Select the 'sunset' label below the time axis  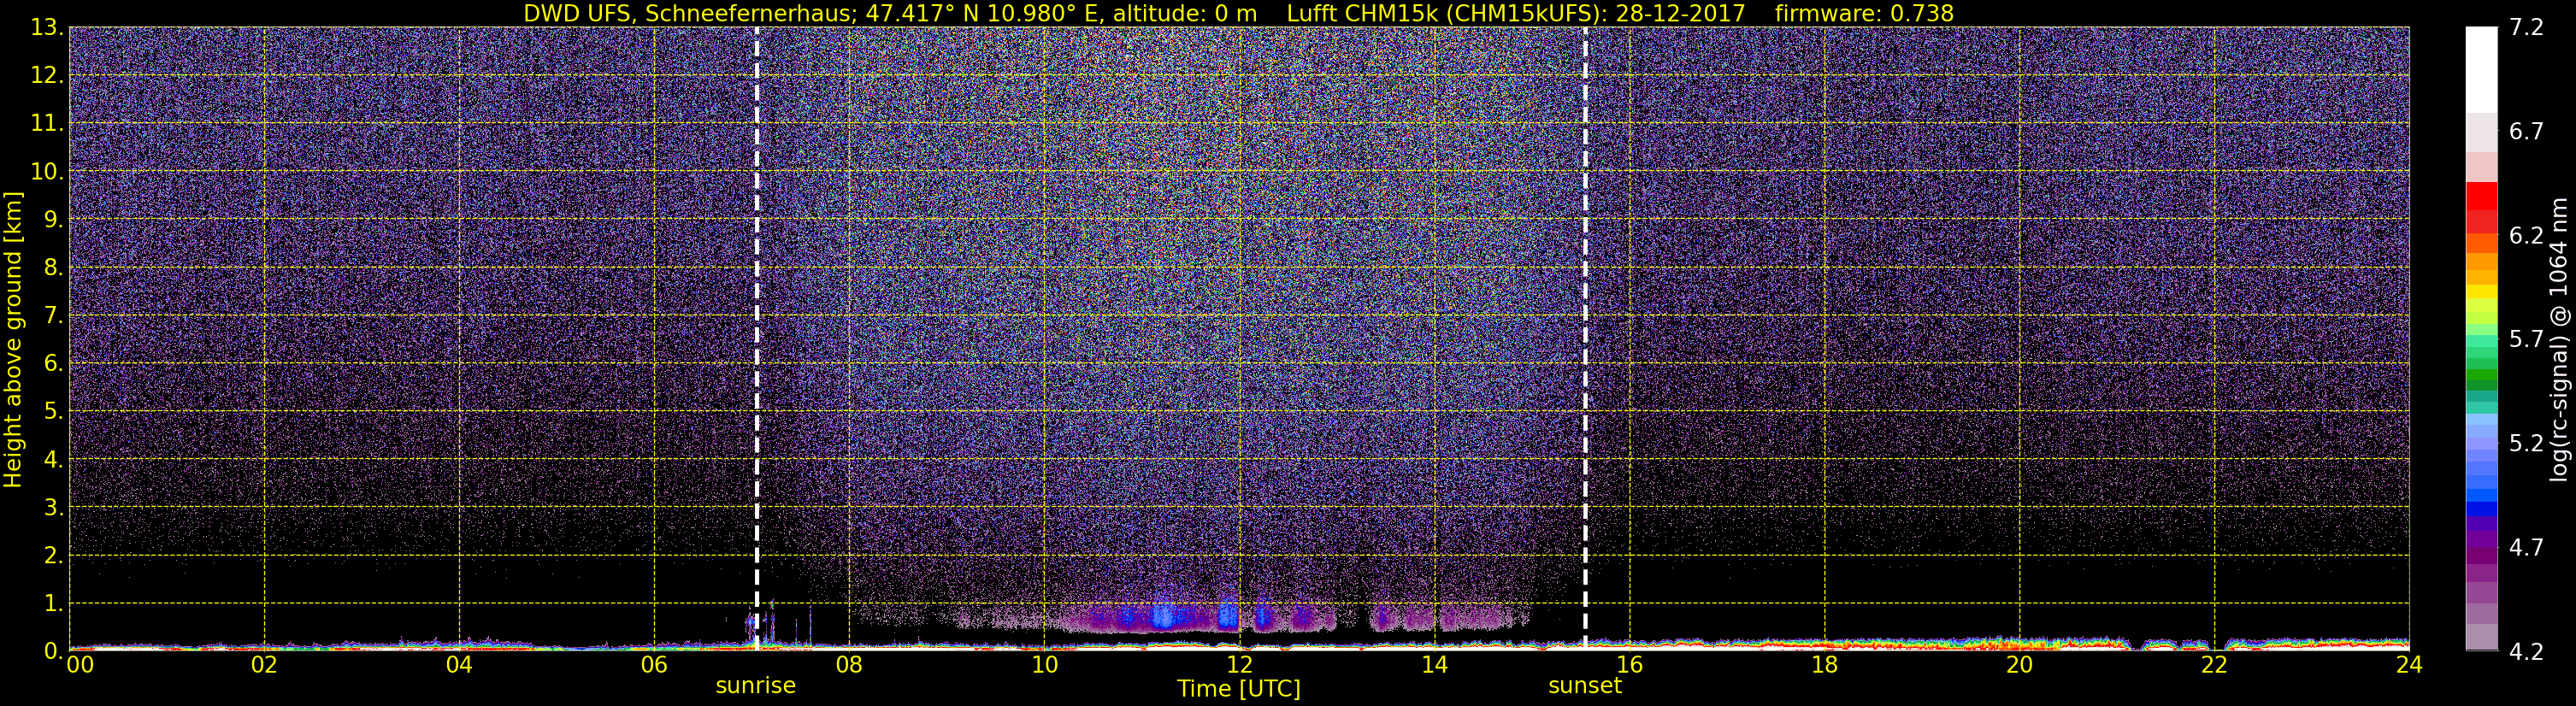1585,686
